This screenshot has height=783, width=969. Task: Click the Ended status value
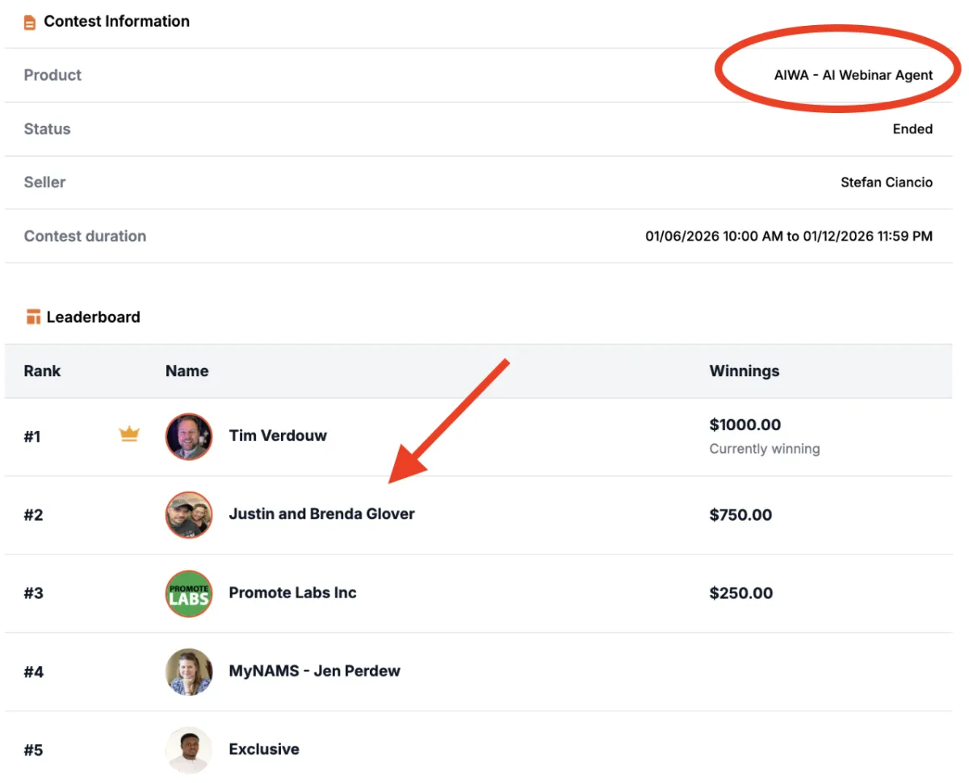click(912, 129)
